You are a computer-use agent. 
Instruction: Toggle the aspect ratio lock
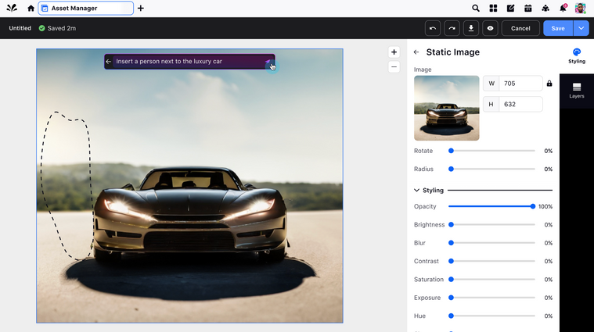point(549,84)
